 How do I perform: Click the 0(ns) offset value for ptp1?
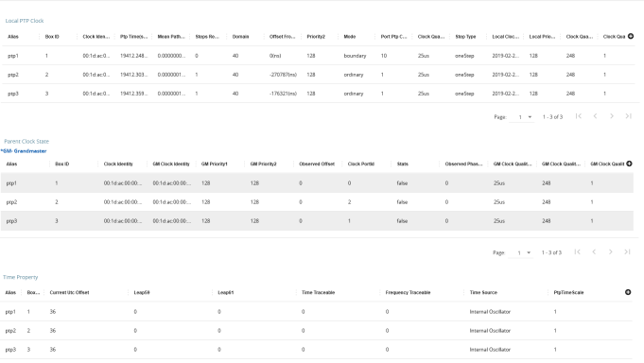click(x=275, y=56)
